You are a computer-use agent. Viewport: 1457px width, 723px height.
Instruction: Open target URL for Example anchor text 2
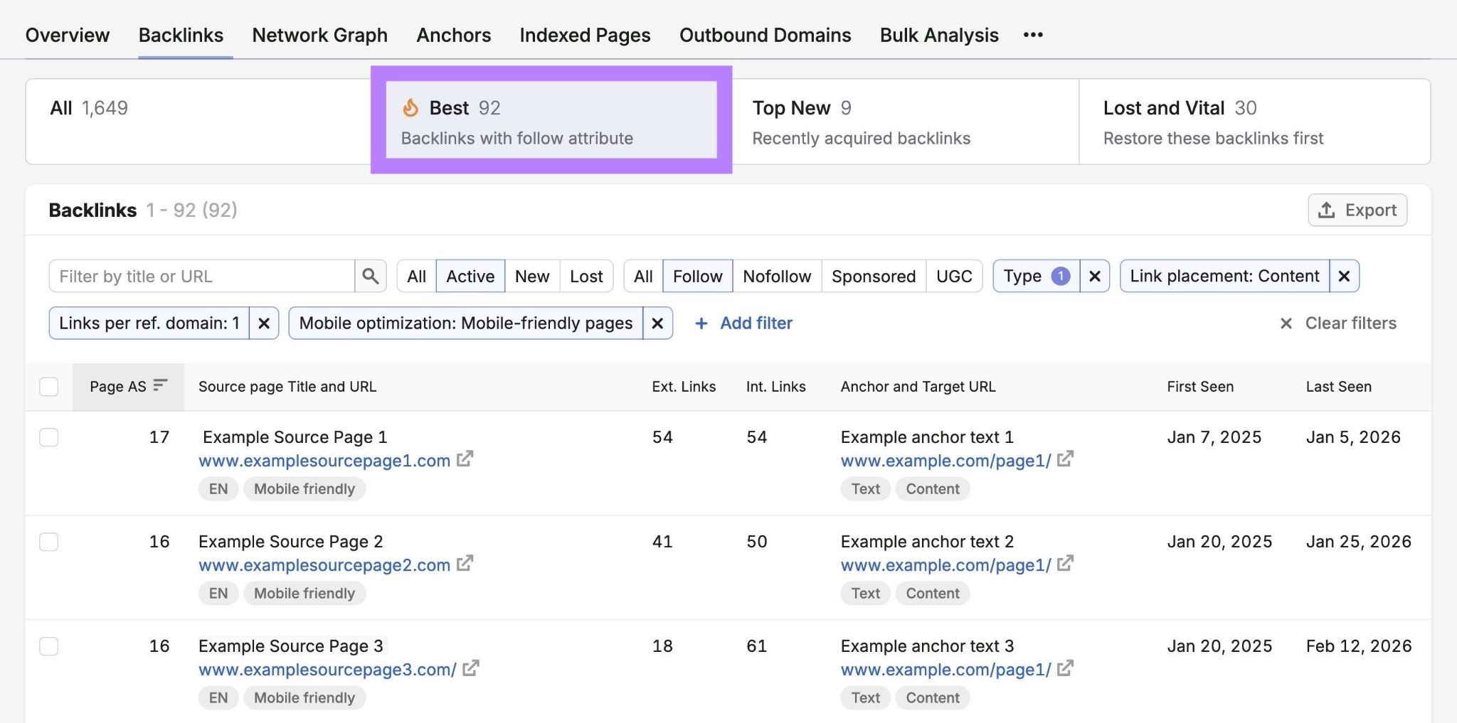pyautogui.click(x=945, y=565)
